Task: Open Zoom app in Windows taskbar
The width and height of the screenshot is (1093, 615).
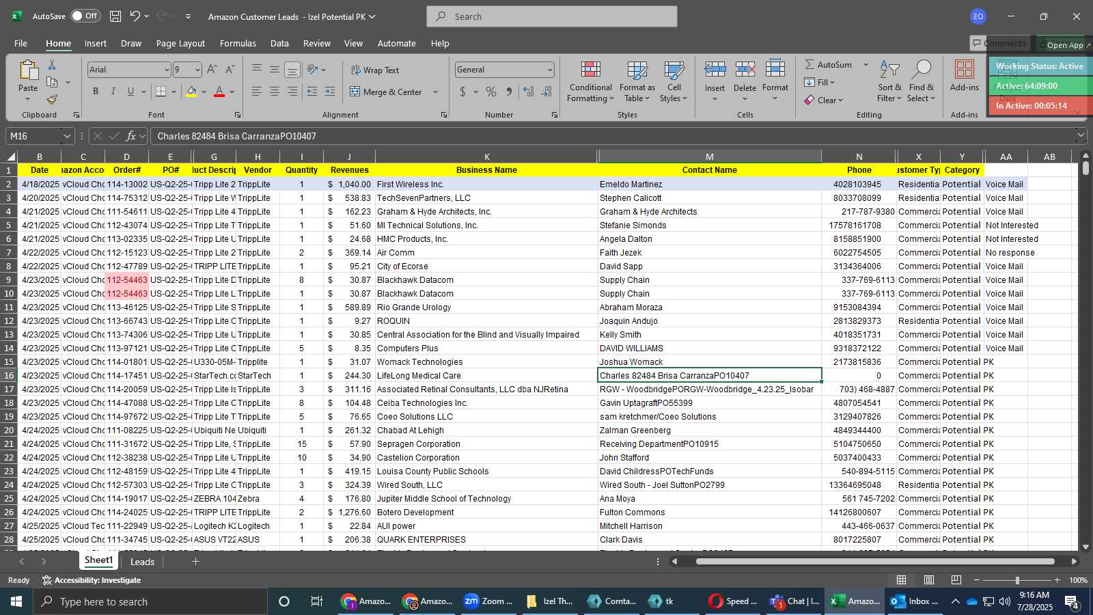Action: pos(488,601)
